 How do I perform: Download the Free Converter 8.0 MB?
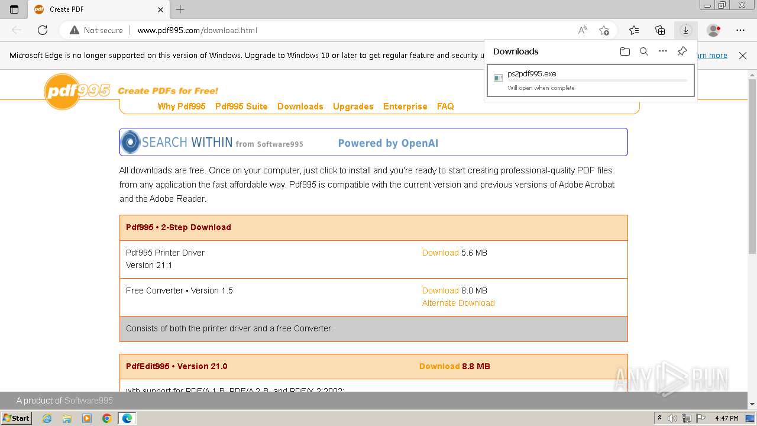coord(441,291)
